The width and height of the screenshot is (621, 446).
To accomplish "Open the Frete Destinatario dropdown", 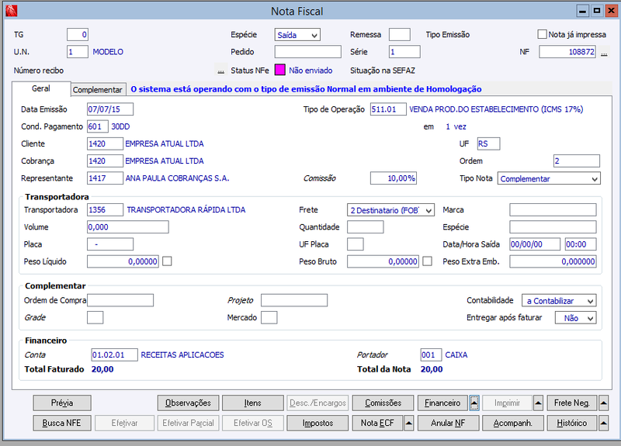I will pyautogui.click(x=390, y=210).
